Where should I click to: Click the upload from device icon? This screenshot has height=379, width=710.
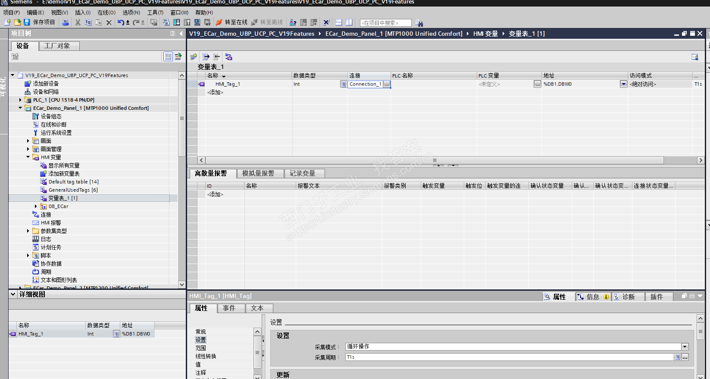[x=187, y=22]
